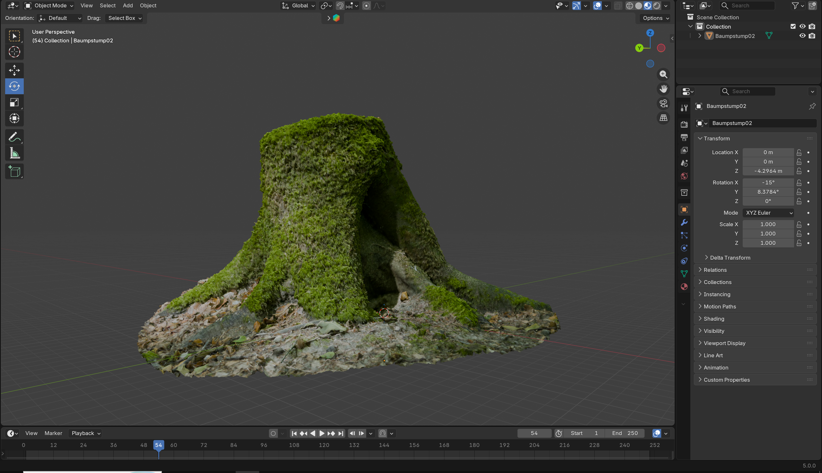Open the Scene properties tab
Image resolution: width=822 pixels, height=473 pixels.
(x=684, y=163)
